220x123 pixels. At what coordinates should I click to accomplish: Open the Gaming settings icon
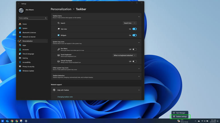[20, 58]
